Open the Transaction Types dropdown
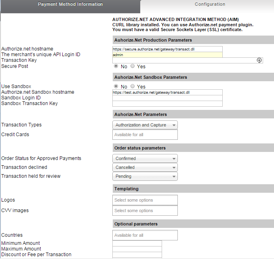The width and height of the screenshot is (274, 259). pos(145,125)
